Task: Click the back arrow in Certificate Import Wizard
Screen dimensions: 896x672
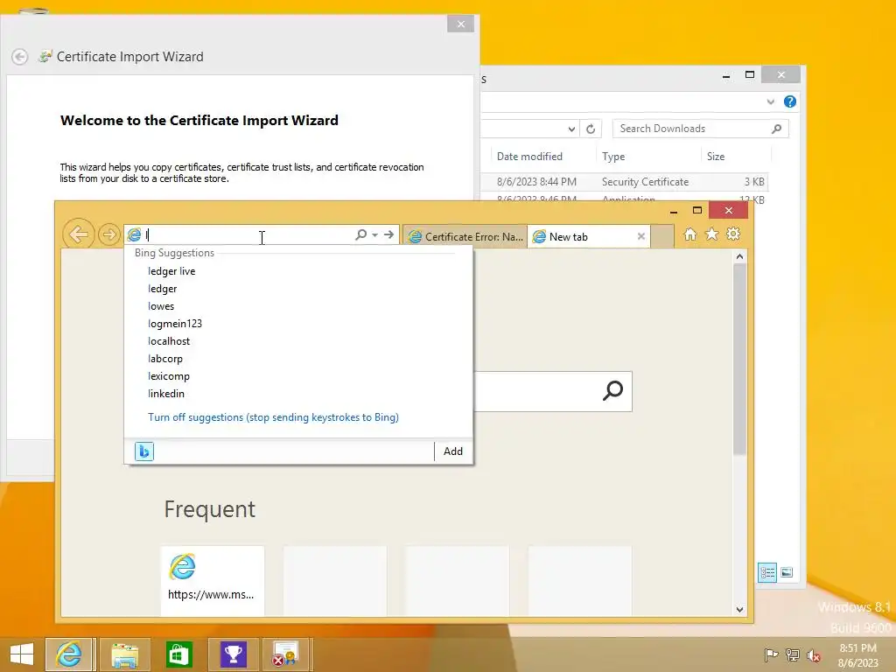Action: click(19, 57)
